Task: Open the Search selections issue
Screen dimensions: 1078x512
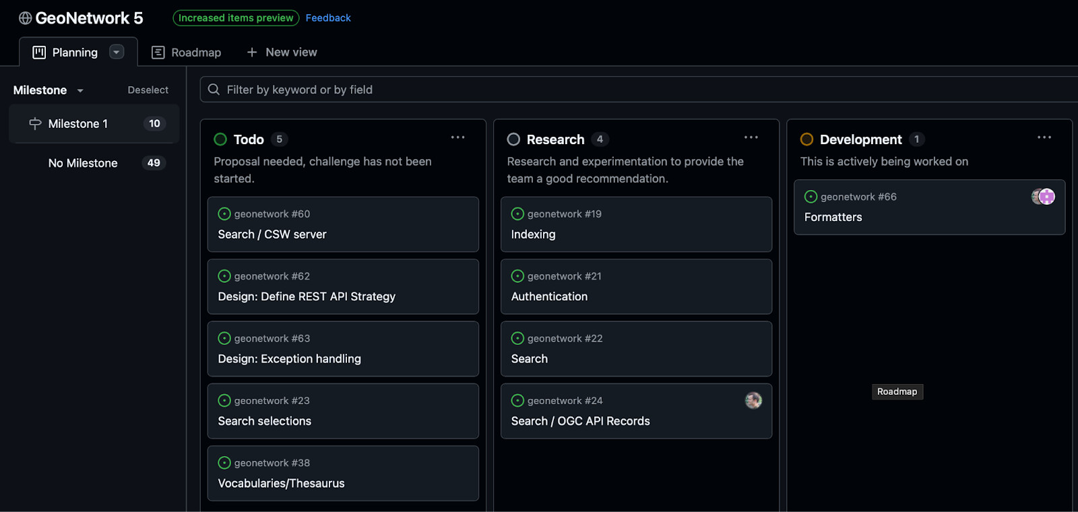Action: [x=265, y=421]
